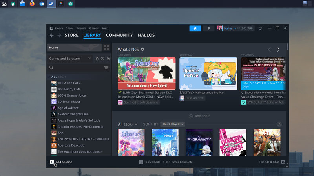This screenshot has height=176, width=314.
Task: Click Add a Game label
Action: pyautogui.click(x=64, y=162)
